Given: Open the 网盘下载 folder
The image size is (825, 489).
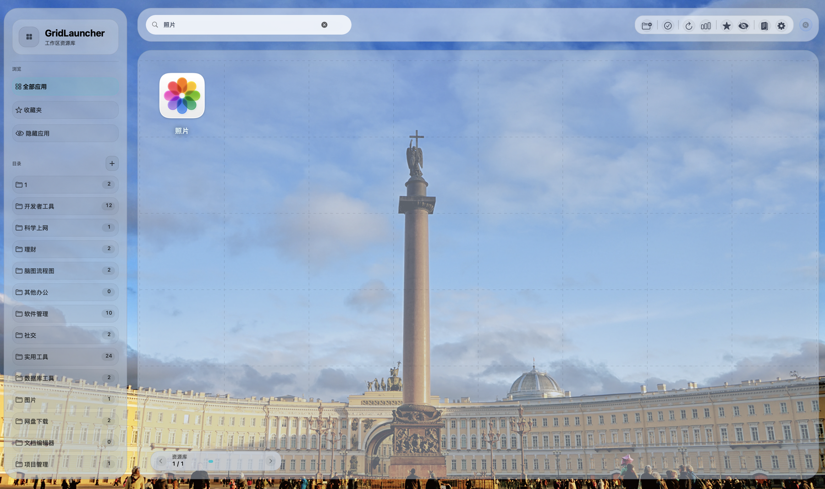Looking at the screenshot, I should click(x=65, y=421).
